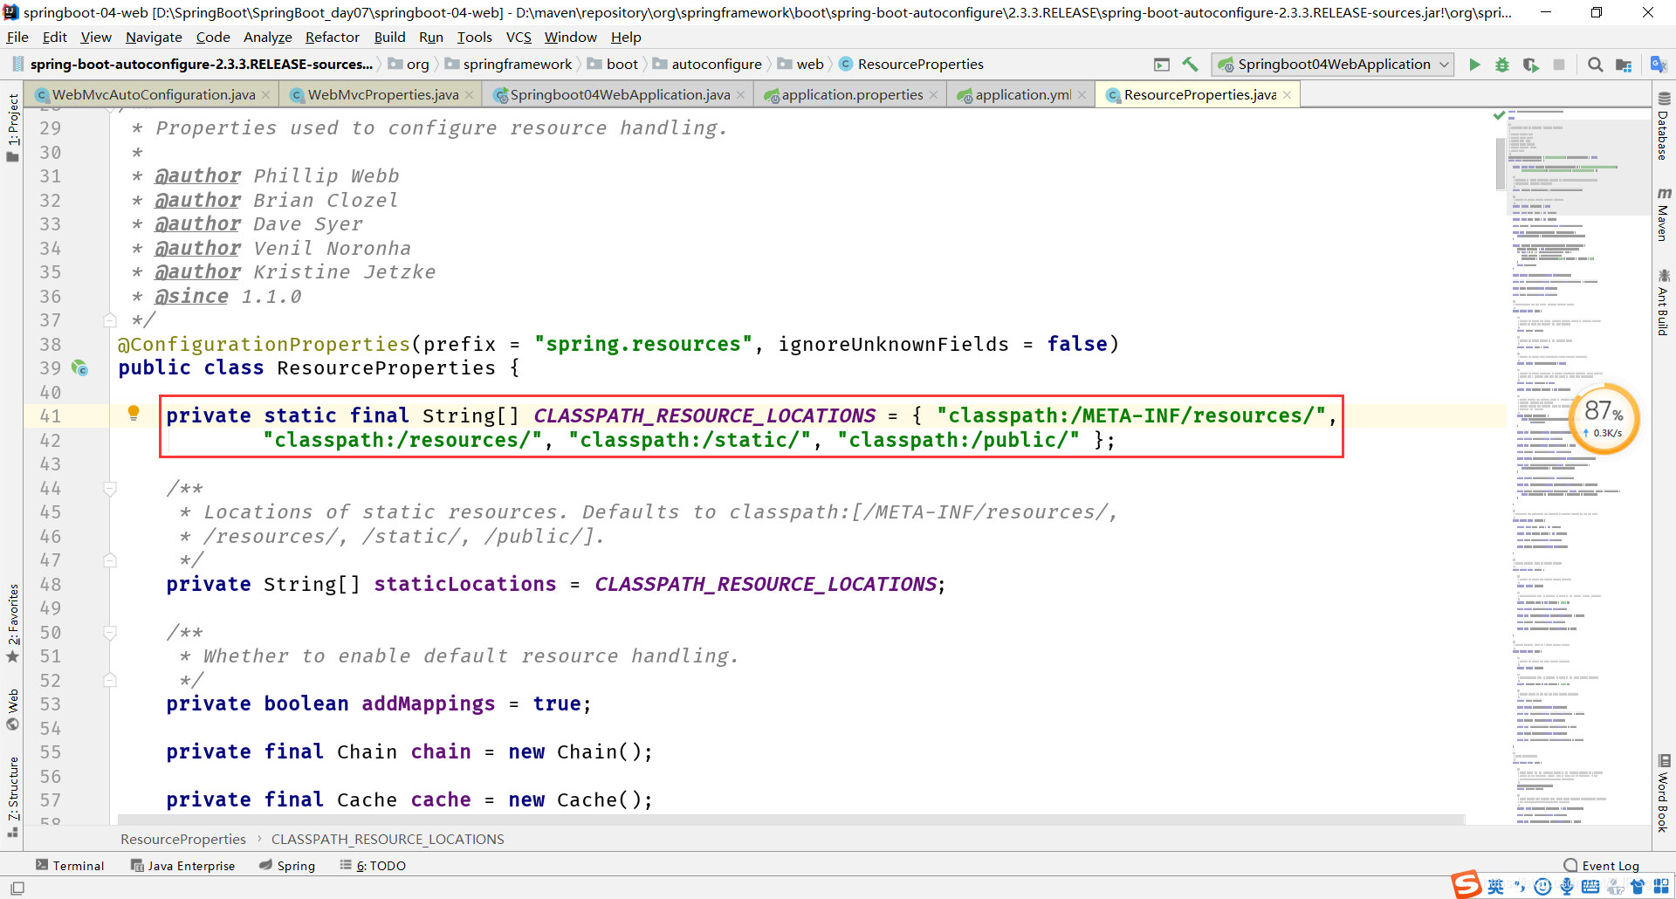Open the File menu
Viewport: 1676px width, 899px height.
point(17,37)
